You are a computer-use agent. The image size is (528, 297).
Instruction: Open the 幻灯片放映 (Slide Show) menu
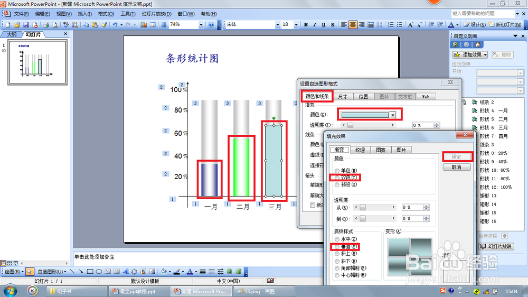[156, 14]
